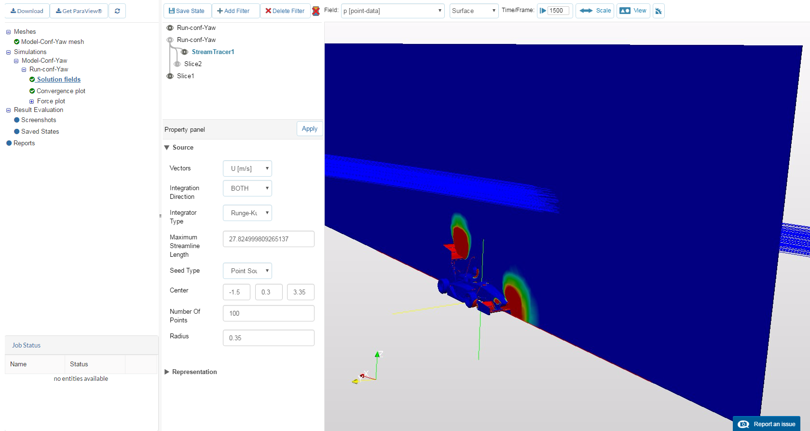Viewport: 810px width, 431px height.
Task: Click the Name column header
Action: [x=35, y=364]
